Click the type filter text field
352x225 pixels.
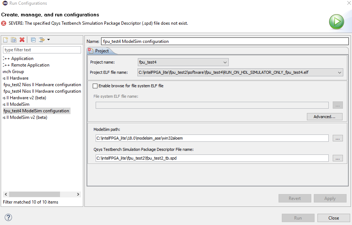tap(42, 50)
